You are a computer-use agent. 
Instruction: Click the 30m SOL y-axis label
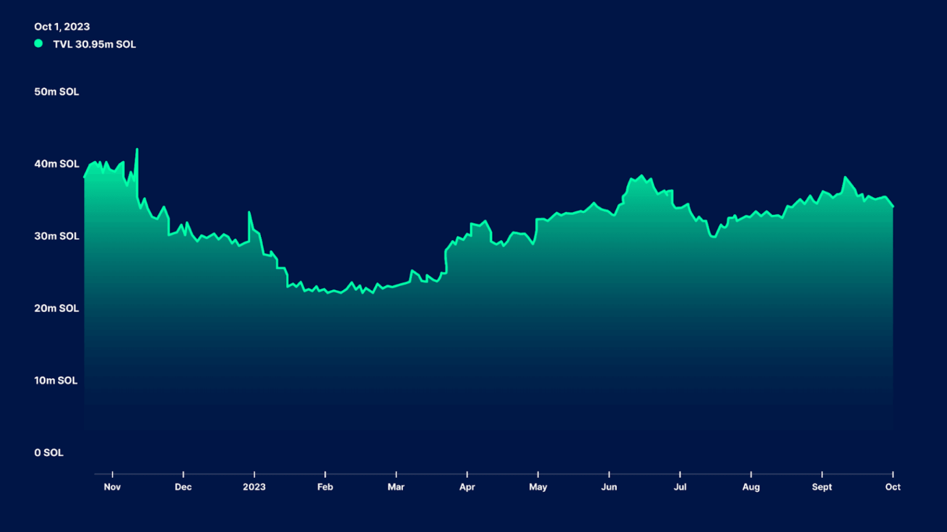(x=56, y=236)
